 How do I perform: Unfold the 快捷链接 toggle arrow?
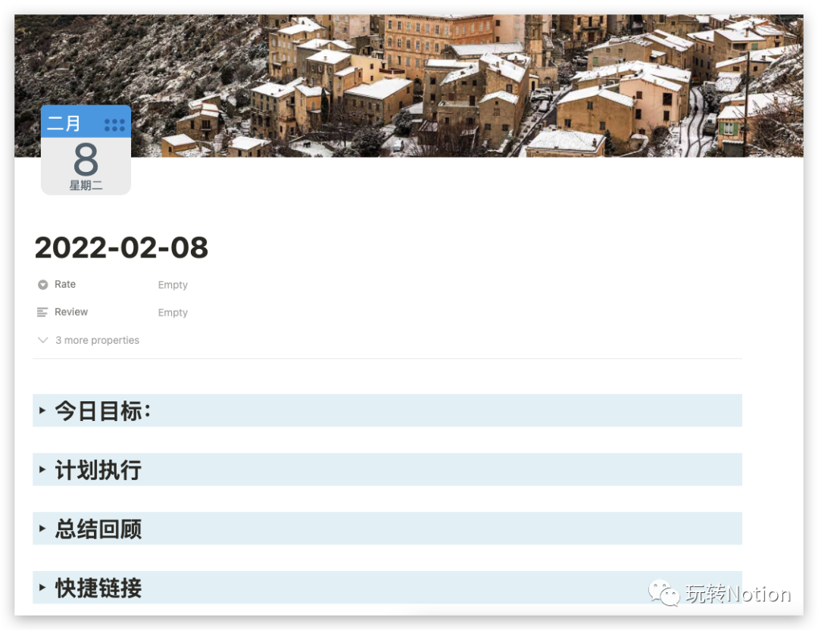[x=42, y=588]
